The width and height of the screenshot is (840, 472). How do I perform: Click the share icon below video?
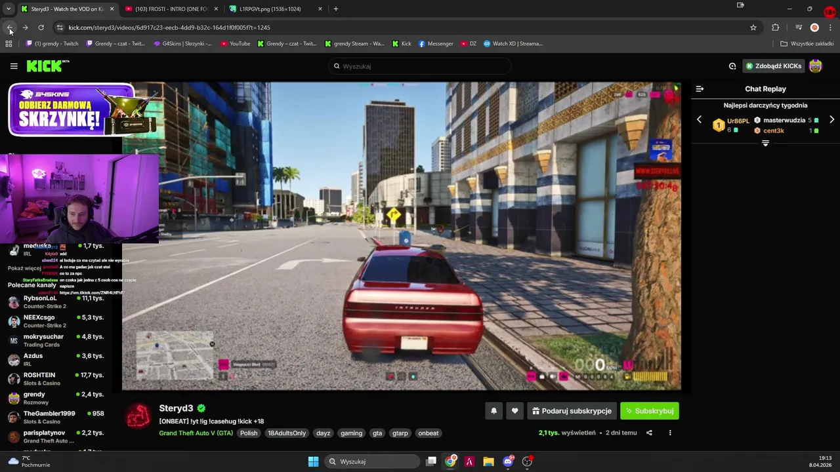tap(649, 433)
